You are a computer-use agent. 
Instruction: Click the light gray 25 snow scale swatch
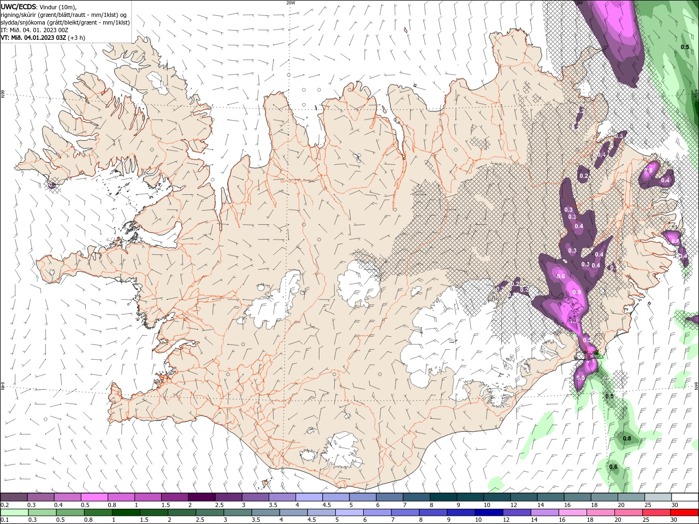pyautogui.click(x=657, y=497)
